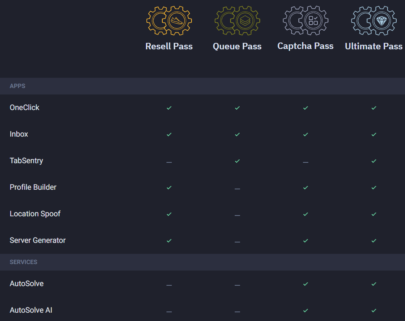The height and width of the screenshot is (321, 405).
Task: Click AutoSolve checkmark under Ultimate Pass
Action: 374,284
